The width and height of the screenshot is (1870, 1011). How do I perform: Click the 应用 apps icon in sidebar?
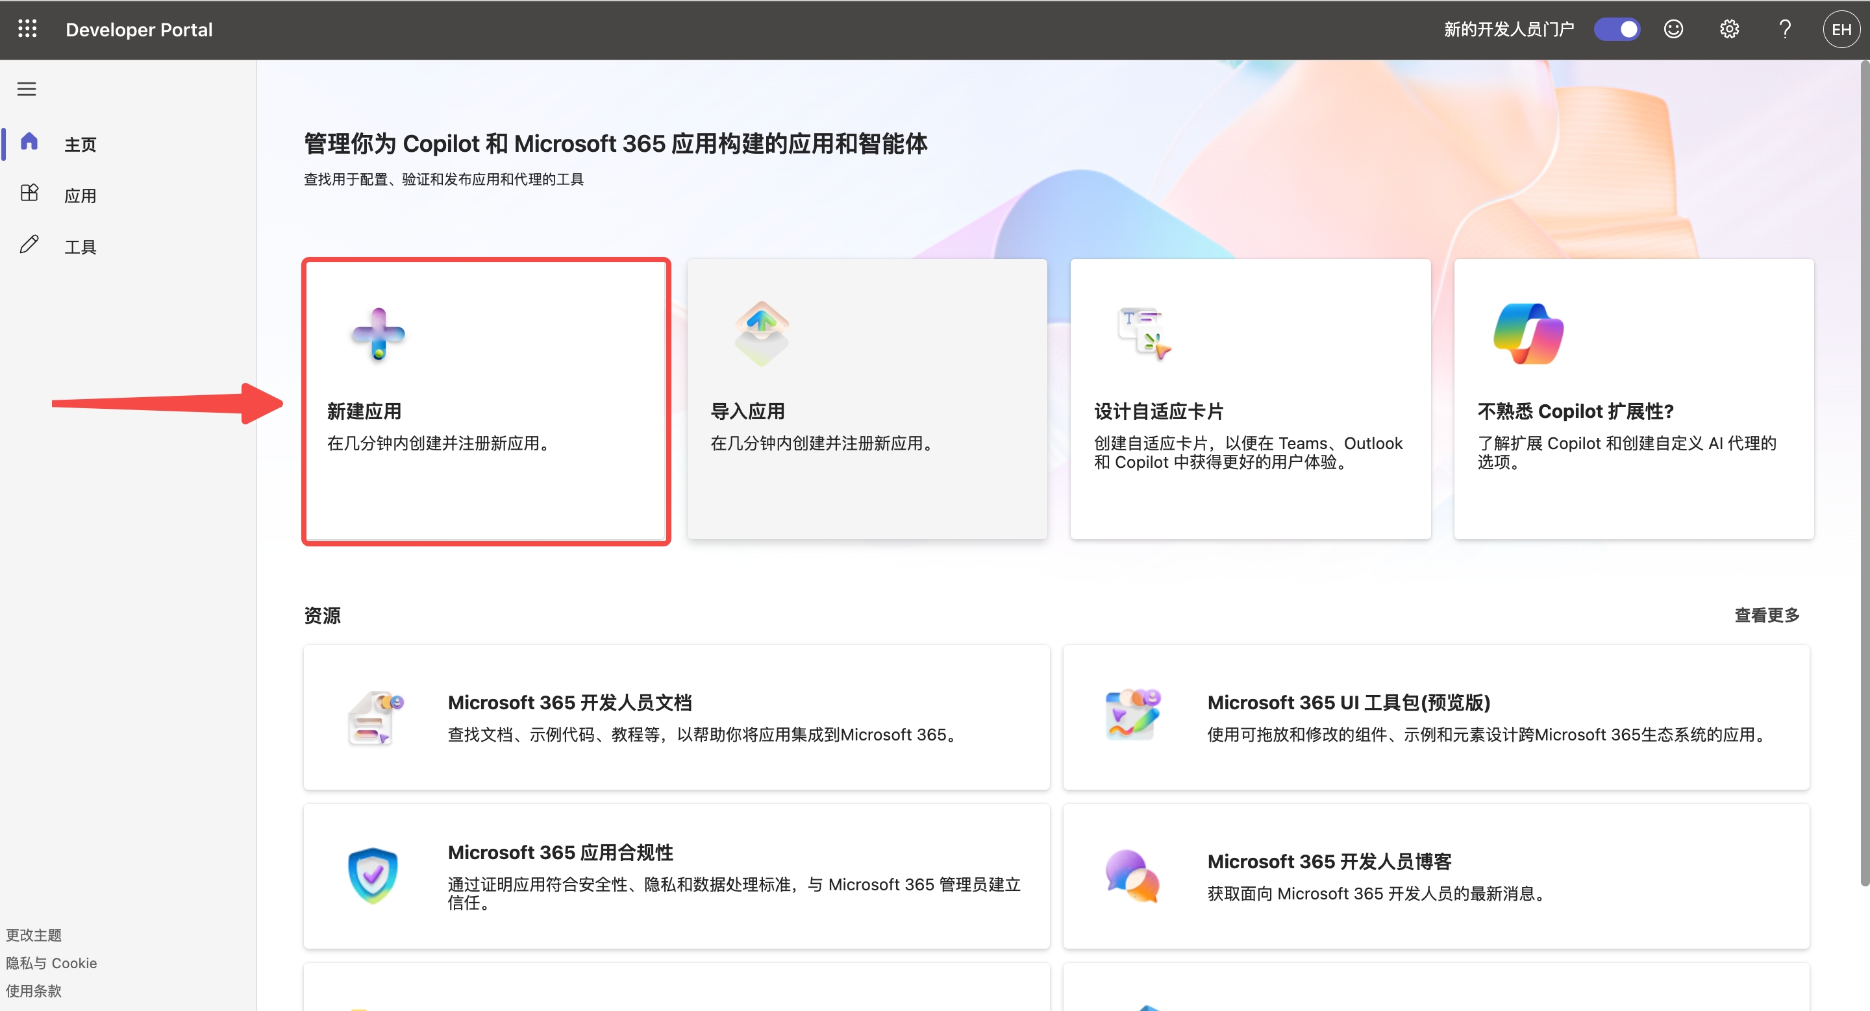click(29, 192)
